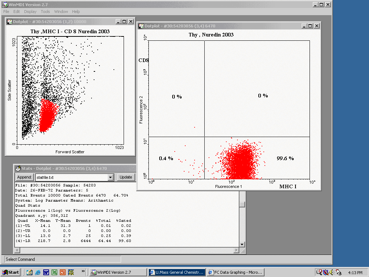Click the Start button

click(10, 272)
